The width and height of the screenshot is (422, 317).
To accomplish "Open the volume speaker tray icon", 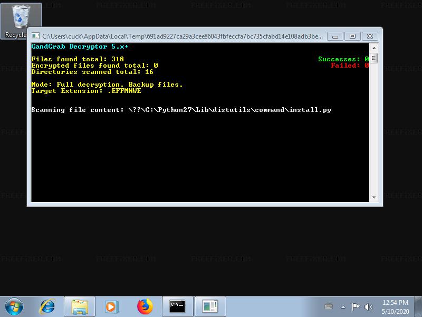I will click(x=368, y=307).
